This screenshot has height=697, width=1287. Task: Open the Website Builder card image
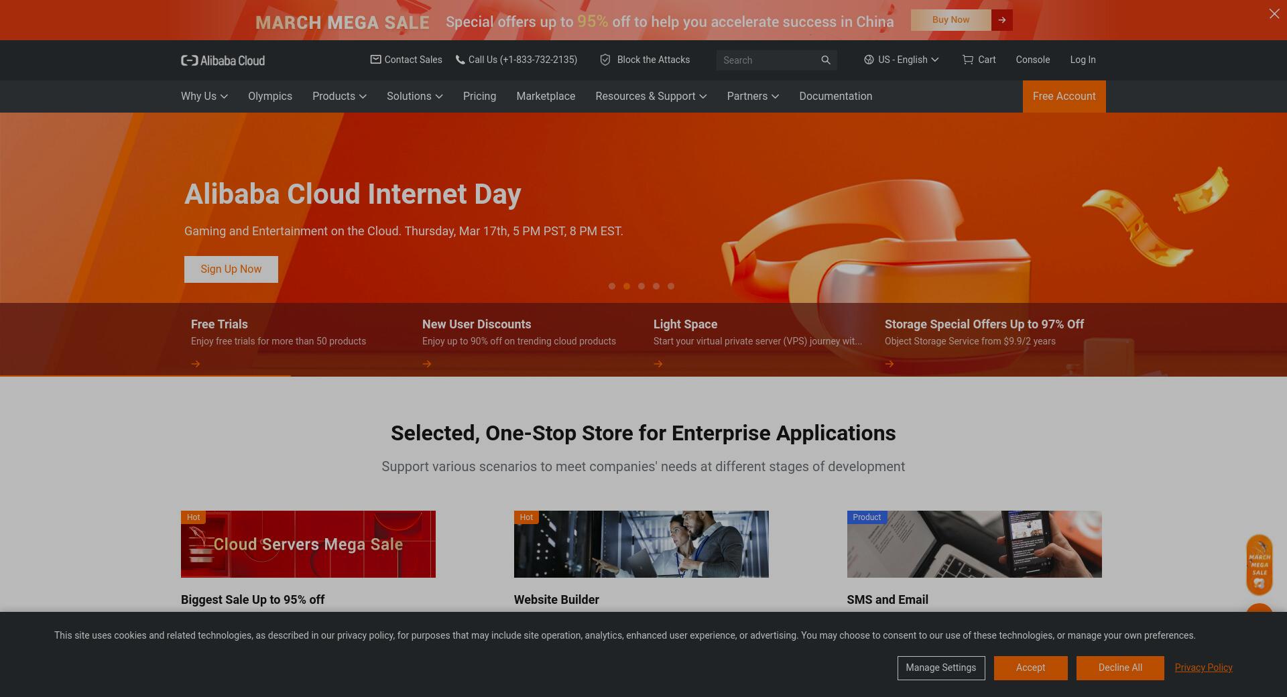(641, 544)
